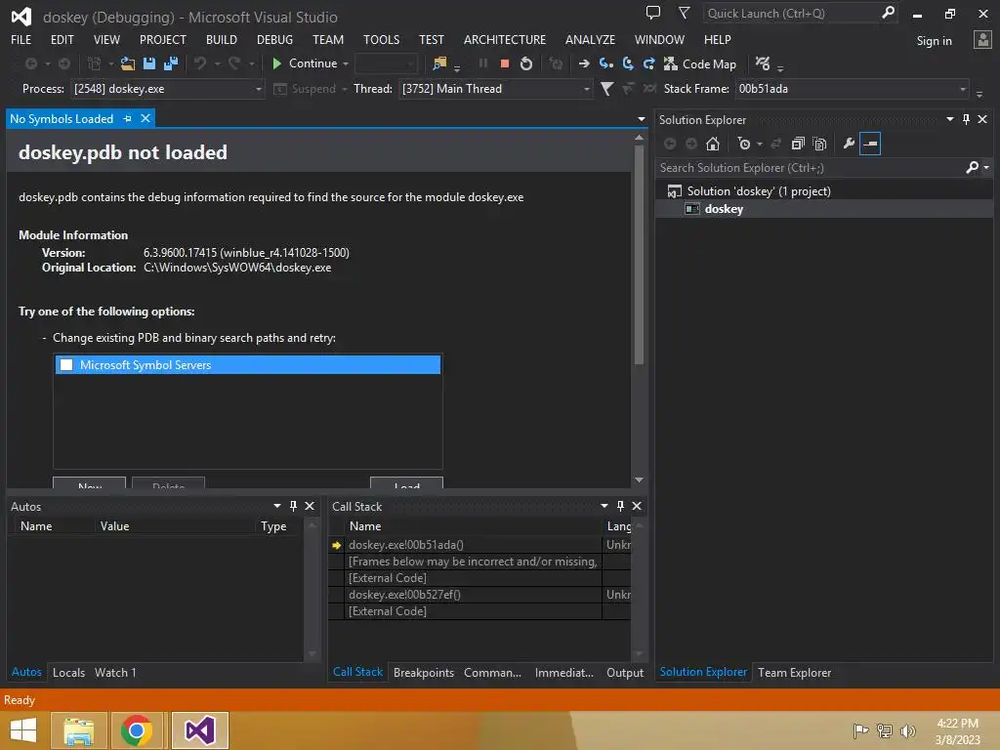This screenshot has height=750, width=1000.
Task: Open the DEBUG menu
Action: click(274, 39)
